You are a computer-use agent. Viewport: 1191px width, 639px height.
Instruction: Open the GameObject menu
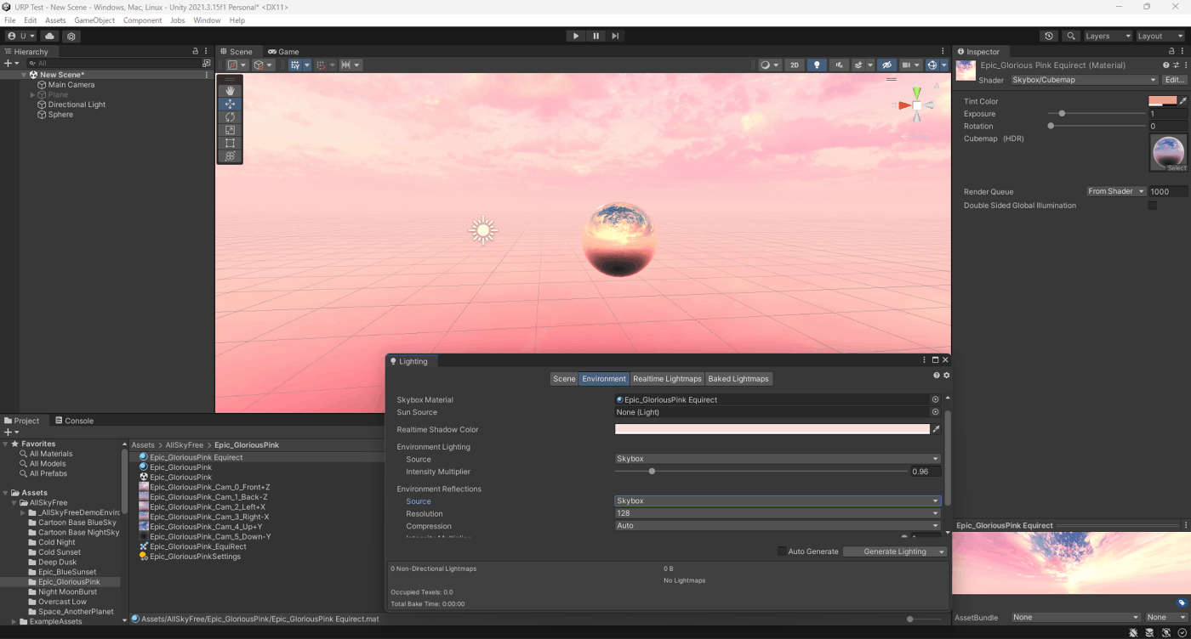point(94,20)
